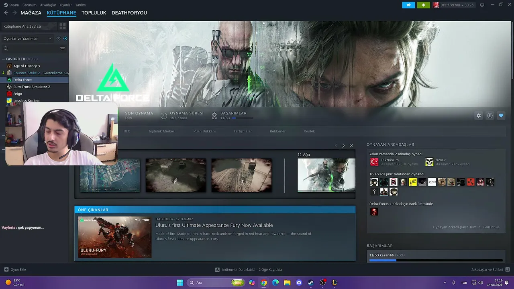Open the Yardım menu

point(80,5)
